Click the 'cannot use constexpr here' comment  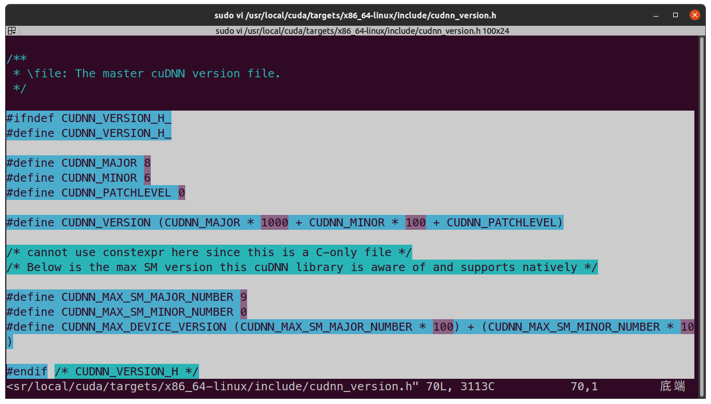[209, 252]
